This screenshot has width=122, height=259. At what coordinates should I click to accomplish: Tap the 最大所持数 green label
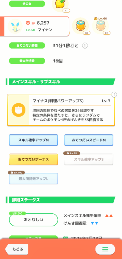(27, 61)
